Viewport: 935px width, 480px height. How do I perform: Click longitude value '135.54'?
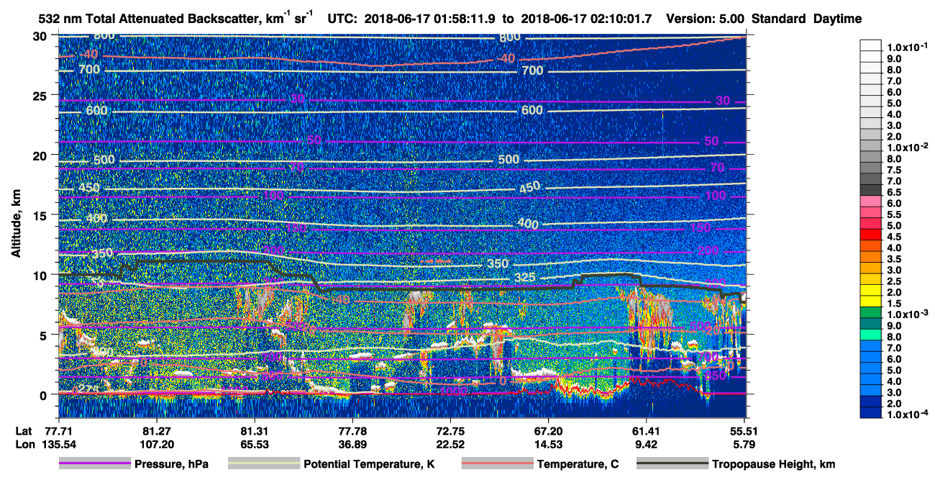coord(58,444)
